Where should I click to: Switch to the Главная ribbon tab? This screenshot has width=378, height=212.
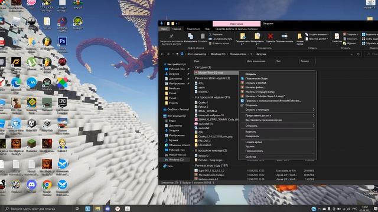(x=177, y=29)
